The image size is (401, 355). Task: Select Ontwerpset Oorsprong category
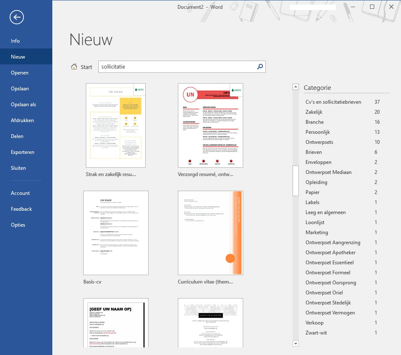click(343, 283)
